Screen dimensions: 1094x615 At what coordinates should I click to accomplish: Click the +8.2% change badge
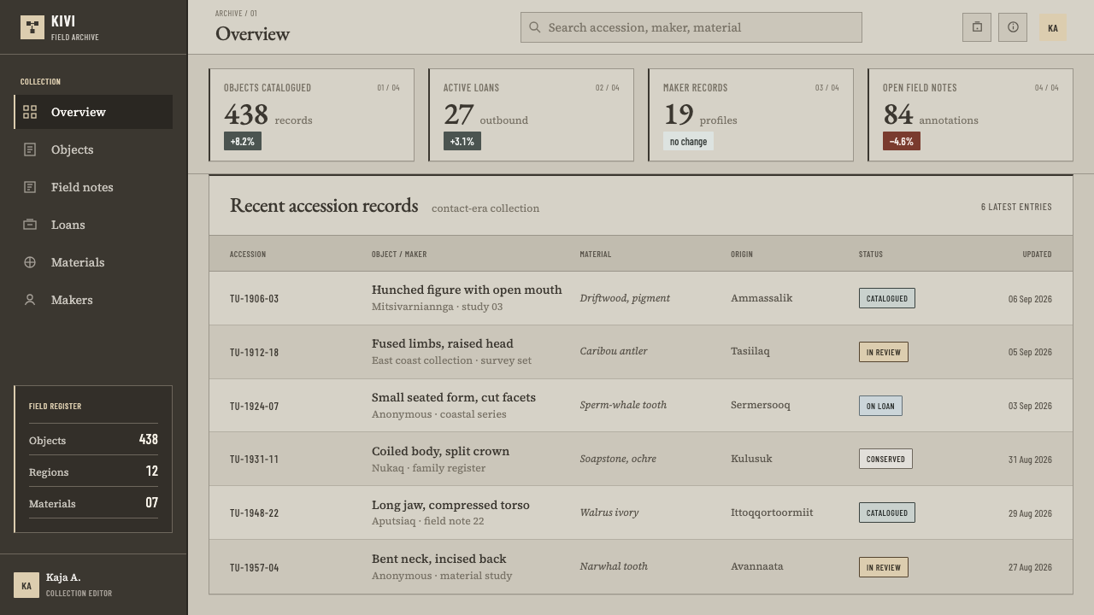(243, 141)
